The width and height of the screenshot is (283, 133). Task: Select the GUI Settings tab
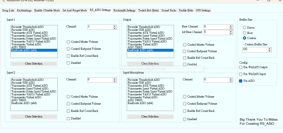[x=203, y=10]
